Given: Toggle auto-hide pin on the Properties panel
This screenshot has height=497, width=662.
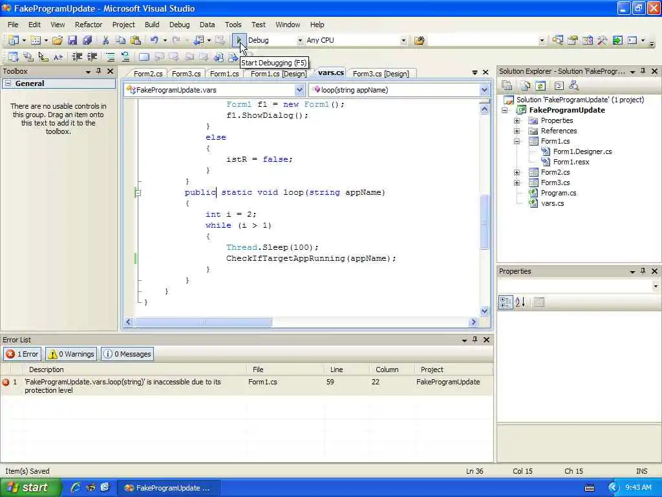Looking at the screenshot, I should 643,271.
